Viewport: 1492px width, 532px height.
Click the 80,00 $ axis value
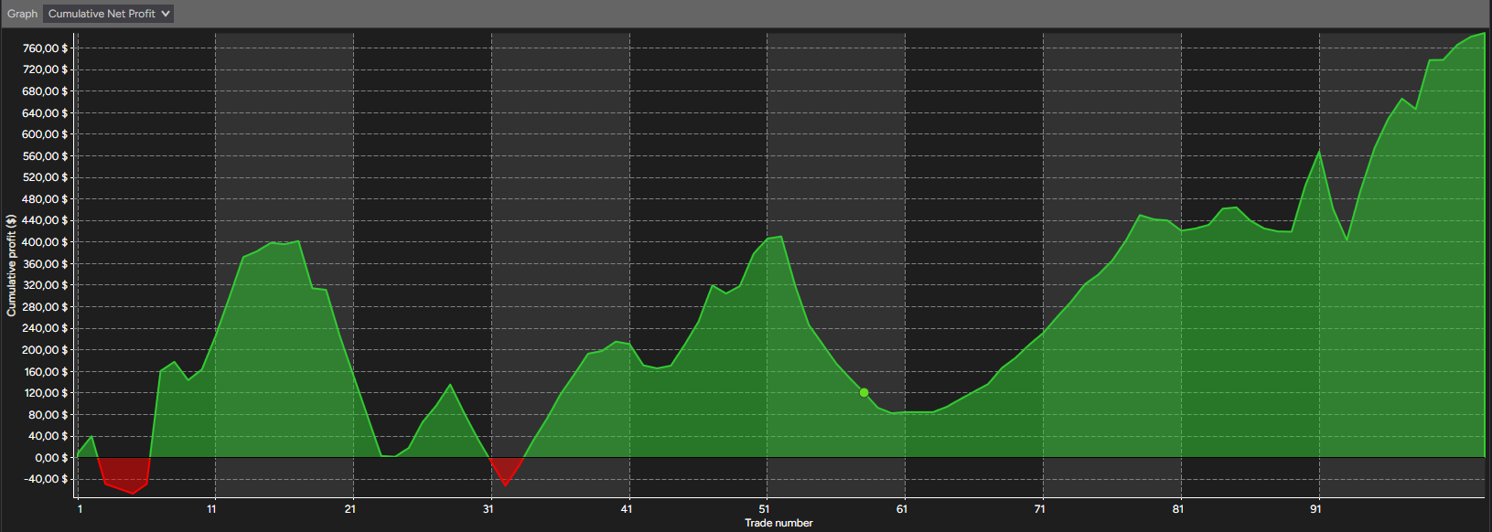pos(48,415)
